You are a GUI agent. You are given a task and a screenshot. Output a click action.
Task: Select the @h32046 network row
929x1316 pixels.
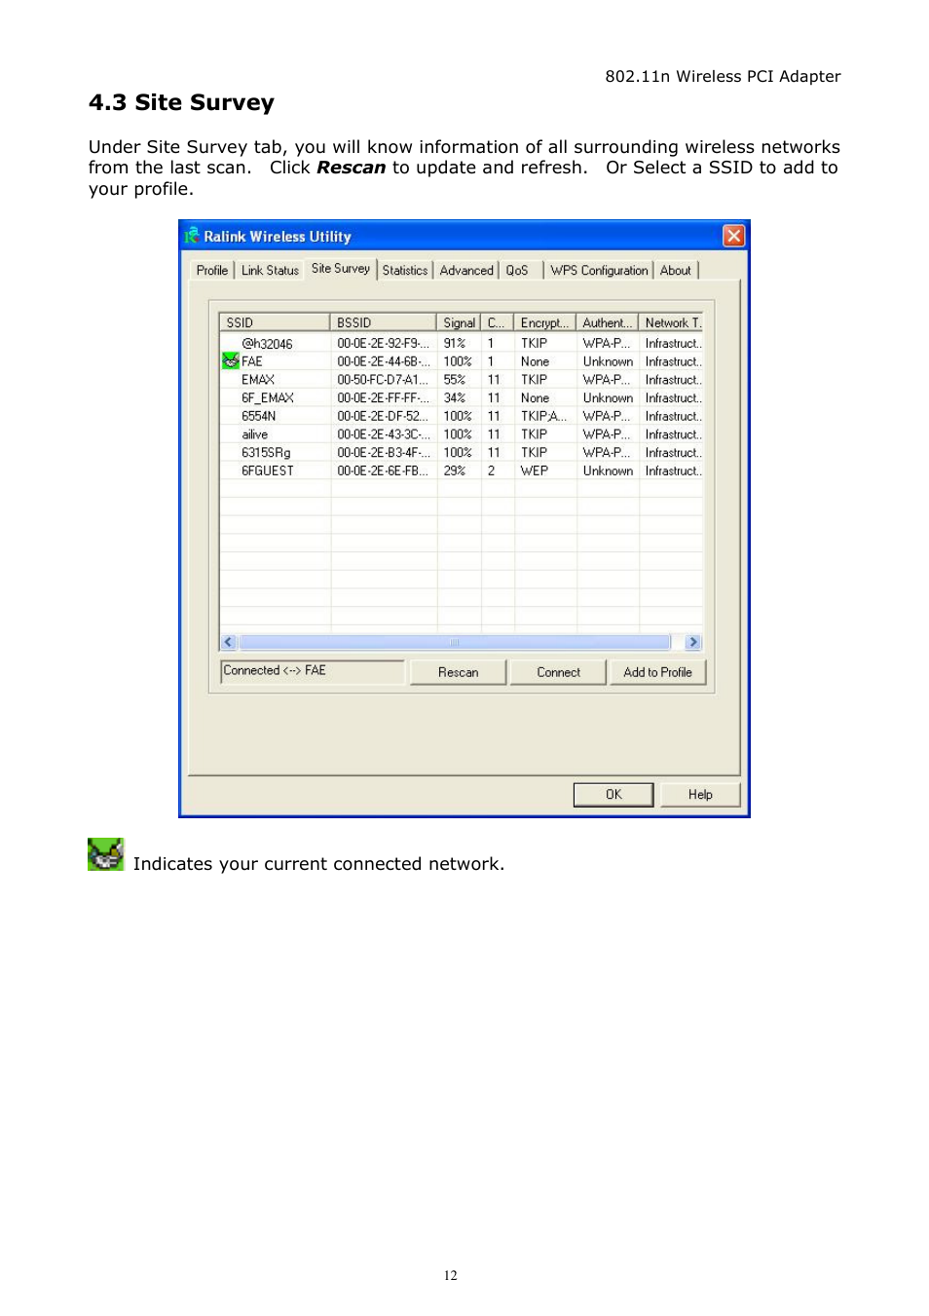[462, 344]
